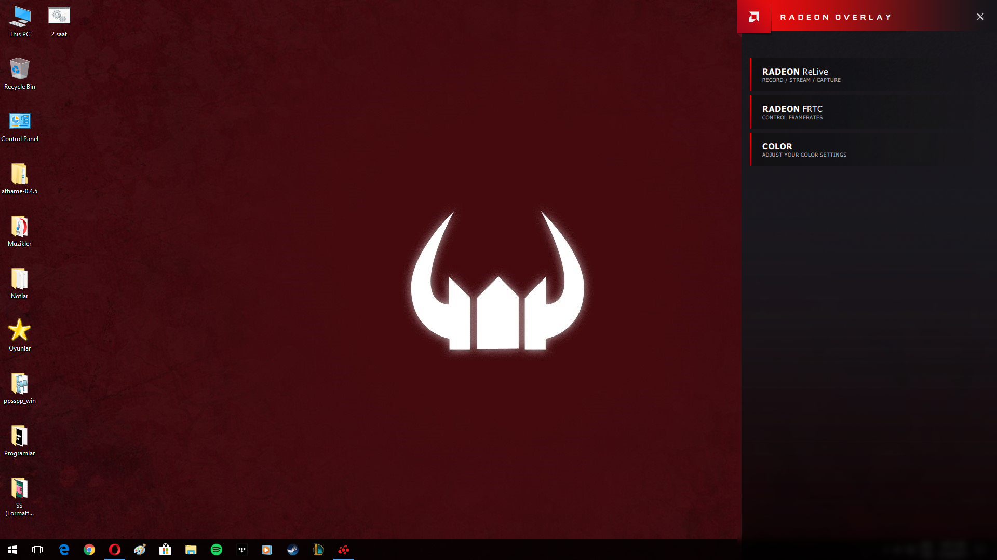Image resolution: width=997 pixels, height=560 pixels.
Task: Launch Spotify from the taskbar
Action: [217, 550]
